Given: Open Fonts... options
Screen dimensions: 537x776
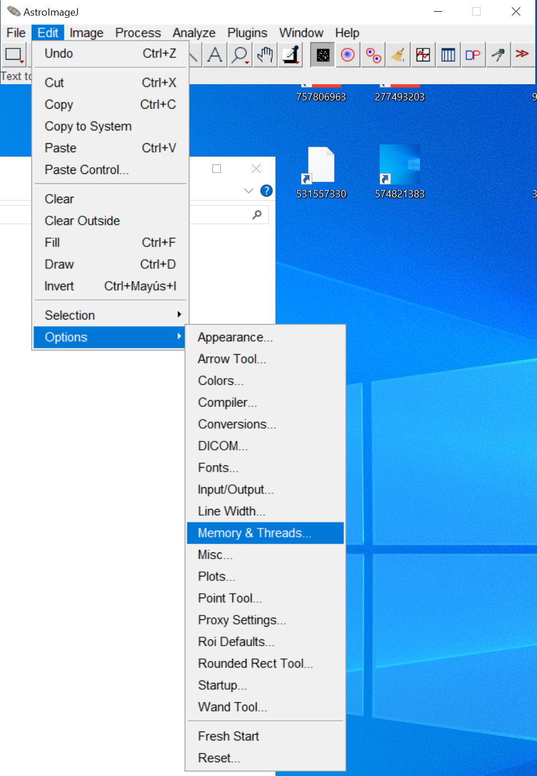Looking at the screenshot, I should 265,468.
